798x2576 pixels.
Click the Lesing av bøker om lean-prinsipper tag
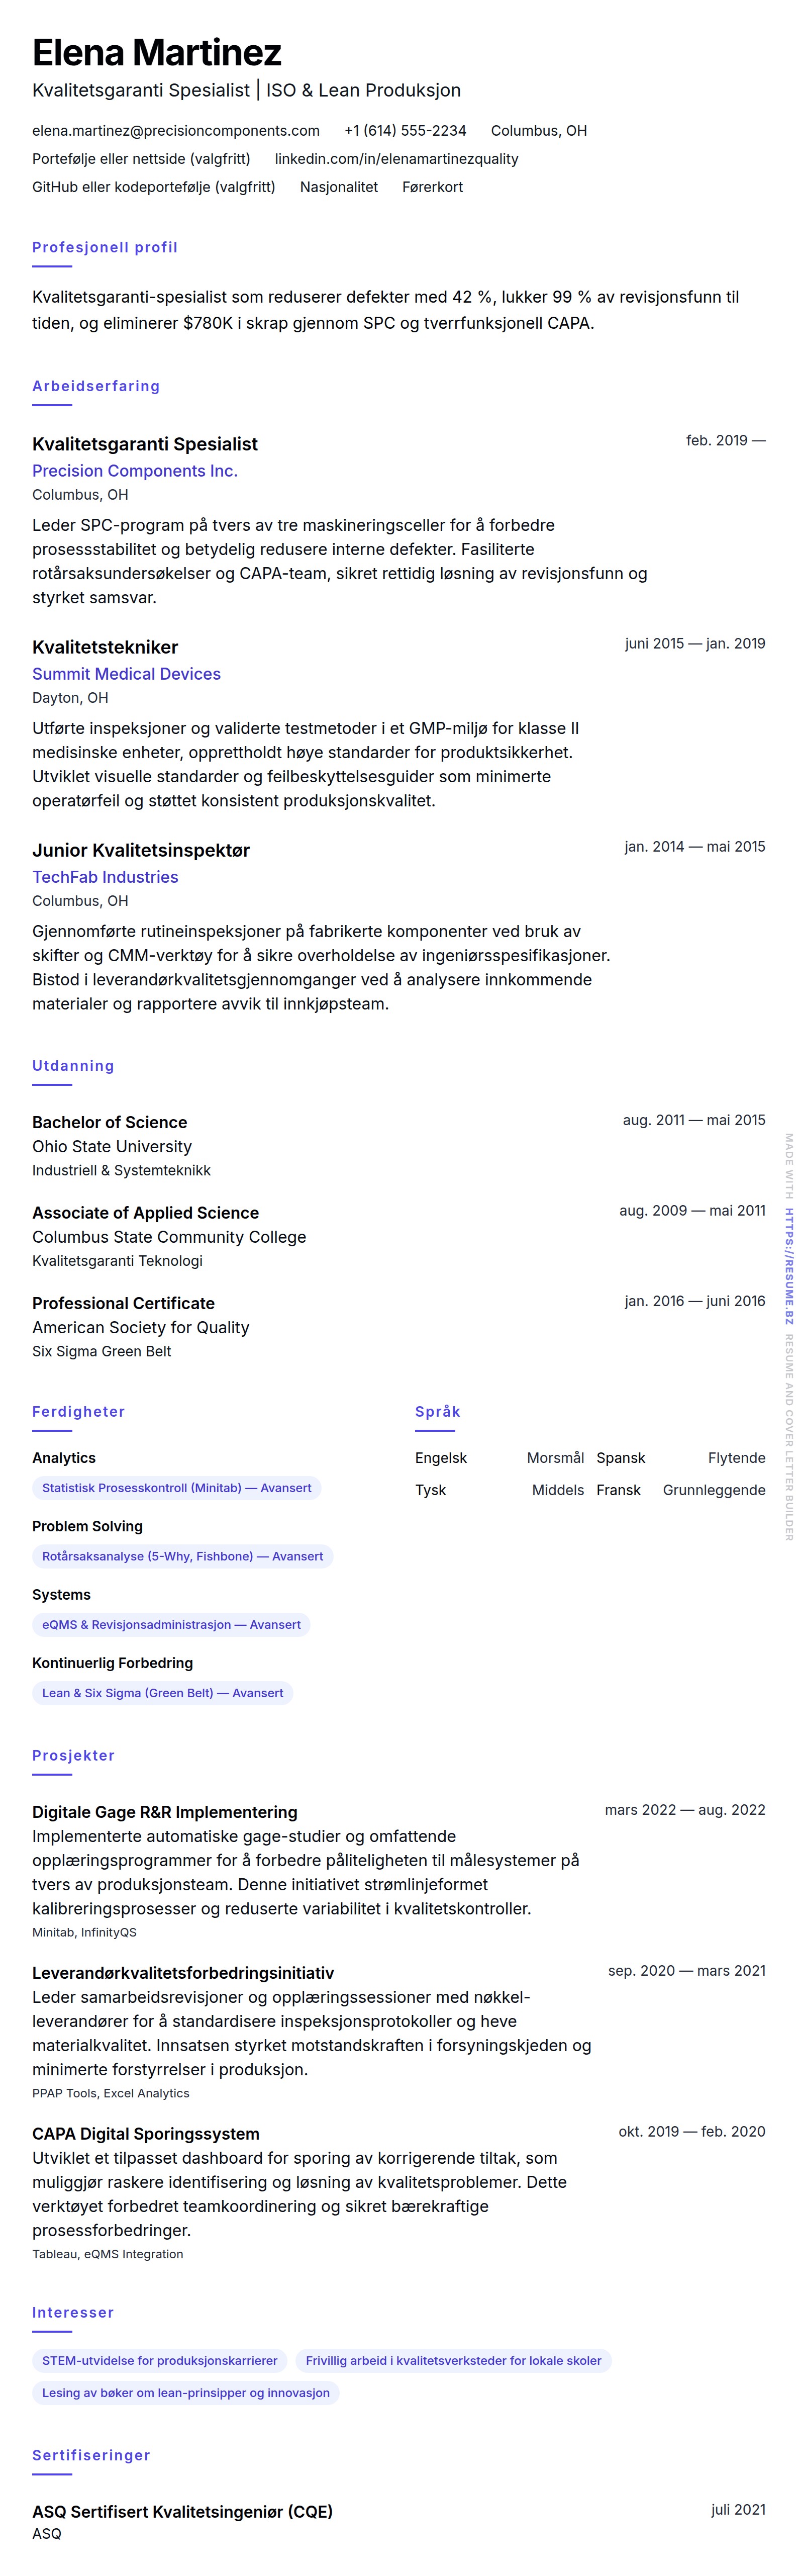pos(185,2393)
